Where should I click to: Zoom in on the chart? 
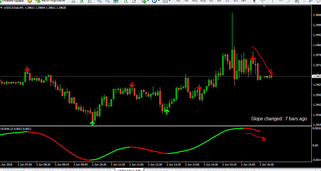tap(99, 1)
